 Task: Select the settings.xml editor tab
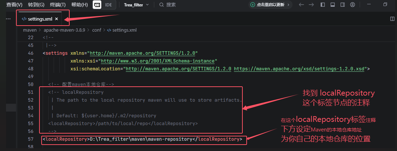tap(40, 19)
